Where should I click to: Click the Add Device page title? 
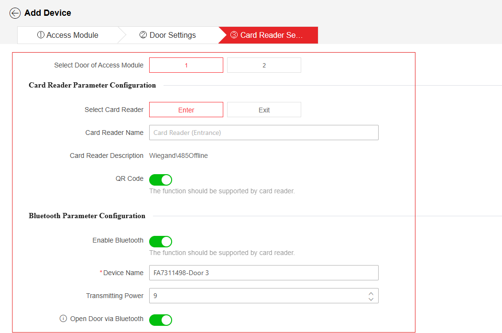48,13
